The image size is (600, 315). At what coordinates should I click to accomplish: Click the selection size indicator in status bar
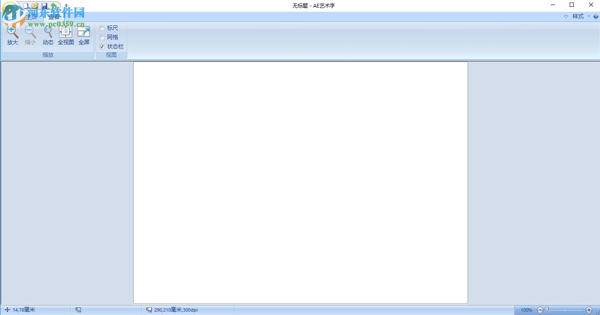click(78, 310)
